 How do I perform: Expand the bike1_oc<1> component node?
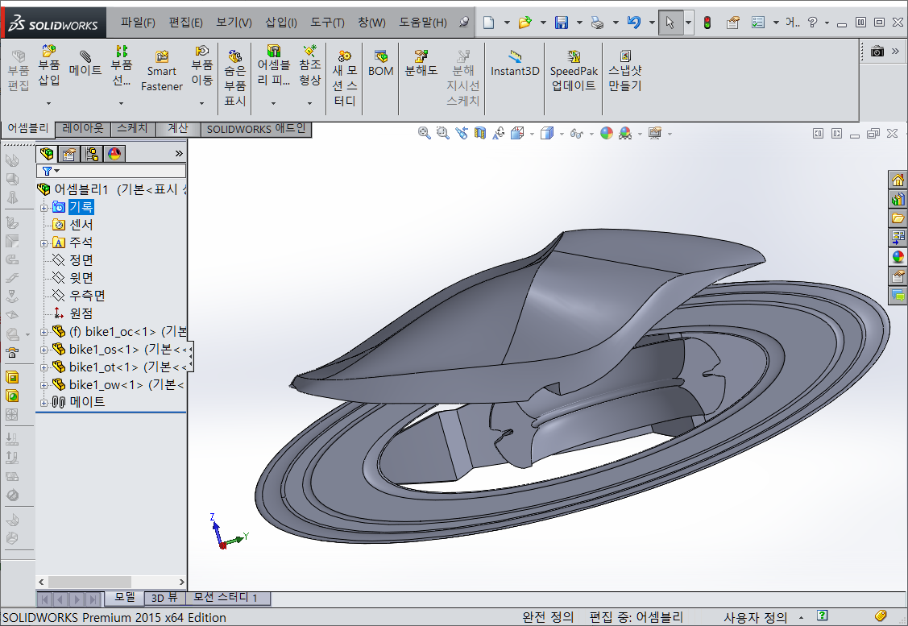pos(44,333)
